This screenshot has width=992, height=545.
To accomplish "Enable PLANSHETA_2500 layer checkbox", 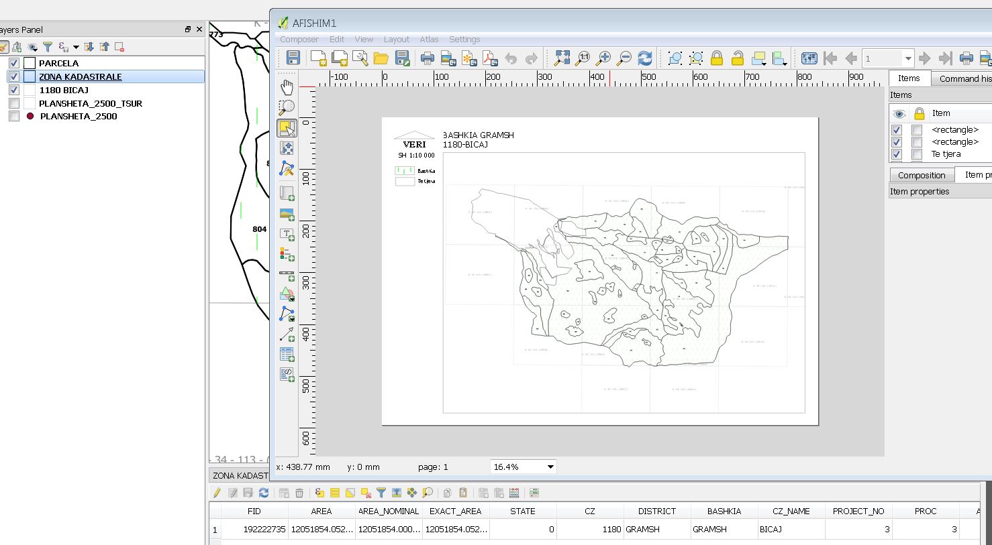I will click(x=14, y=116).
